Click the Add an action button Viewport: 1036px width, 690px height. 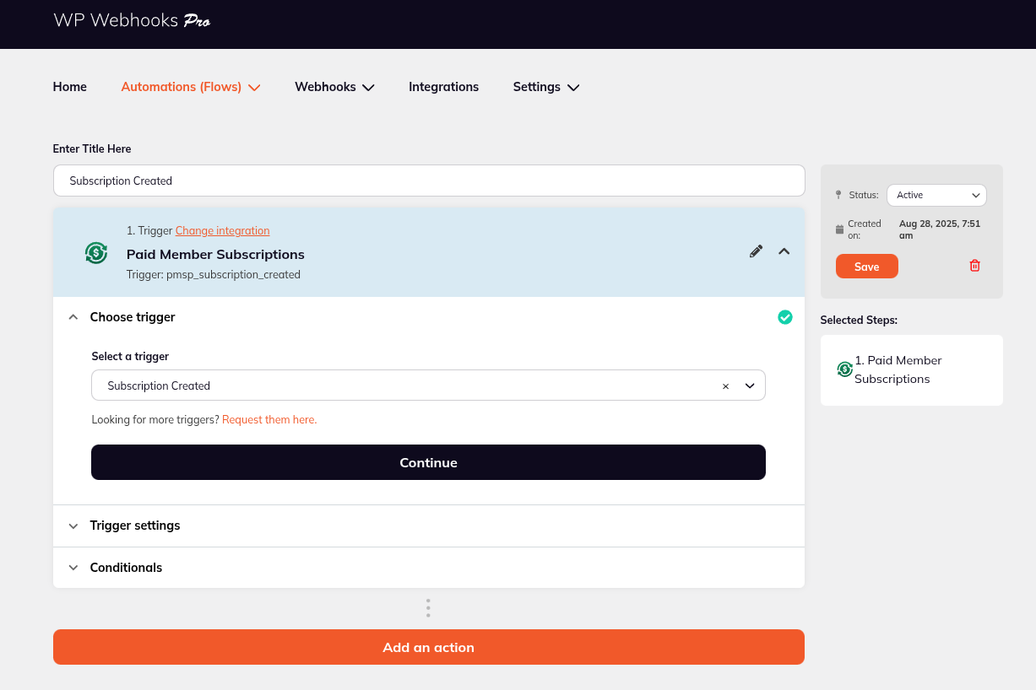428,647
